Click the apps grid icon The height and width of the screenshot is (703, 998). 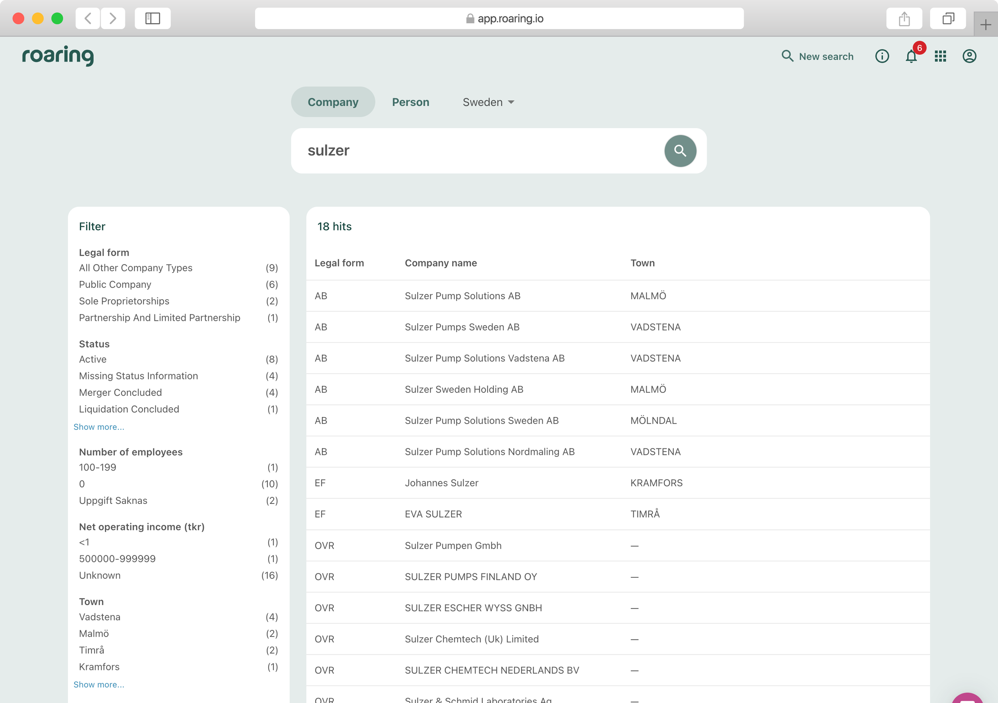click(939, 55)
